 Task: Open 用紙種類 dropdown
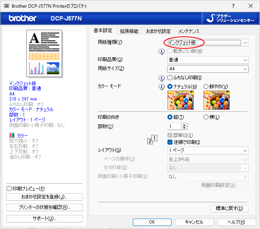(208, 43)
